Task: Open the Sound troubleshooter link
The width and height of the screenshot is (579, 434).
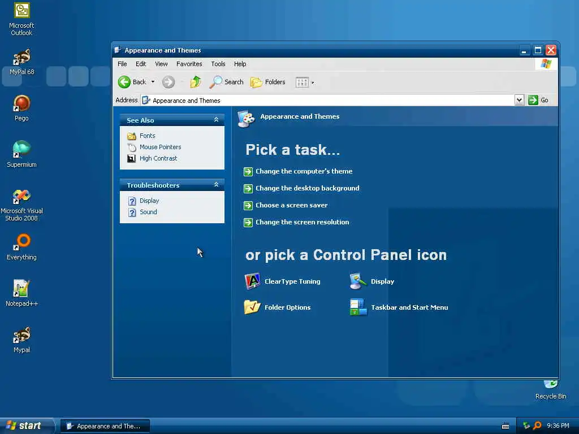Action: pyautogui.click(x=148, y=212)
